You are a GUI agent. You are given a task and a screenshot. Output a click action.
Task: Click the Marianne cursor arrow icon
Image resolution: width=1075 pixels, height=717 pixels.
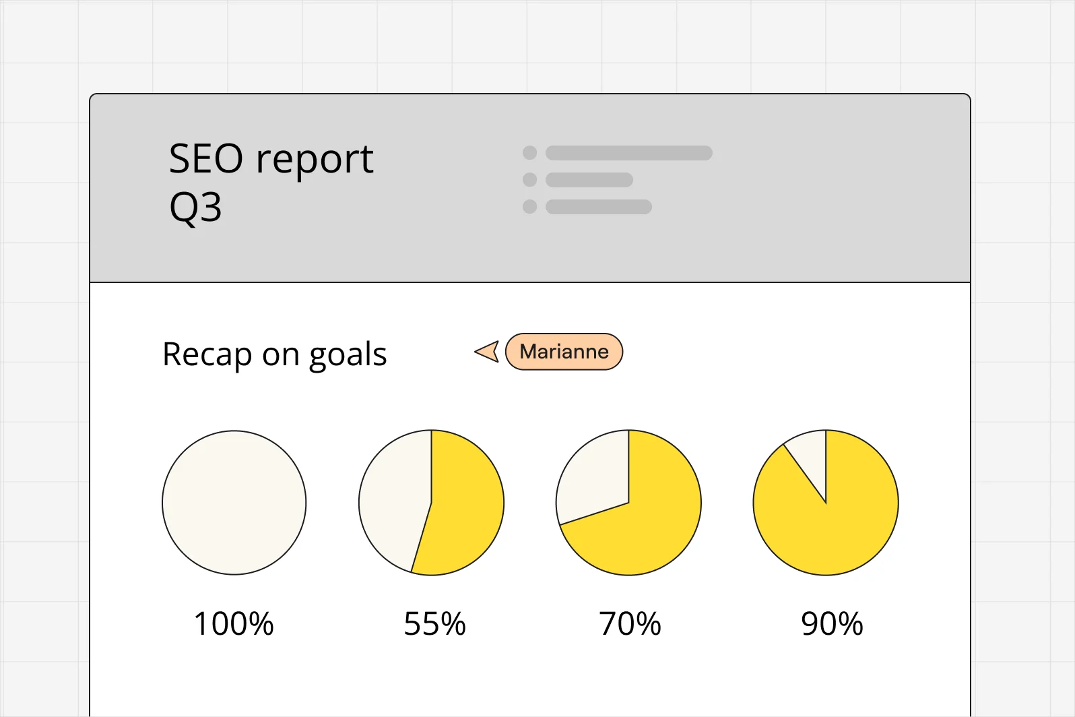(x=488, y=351)
